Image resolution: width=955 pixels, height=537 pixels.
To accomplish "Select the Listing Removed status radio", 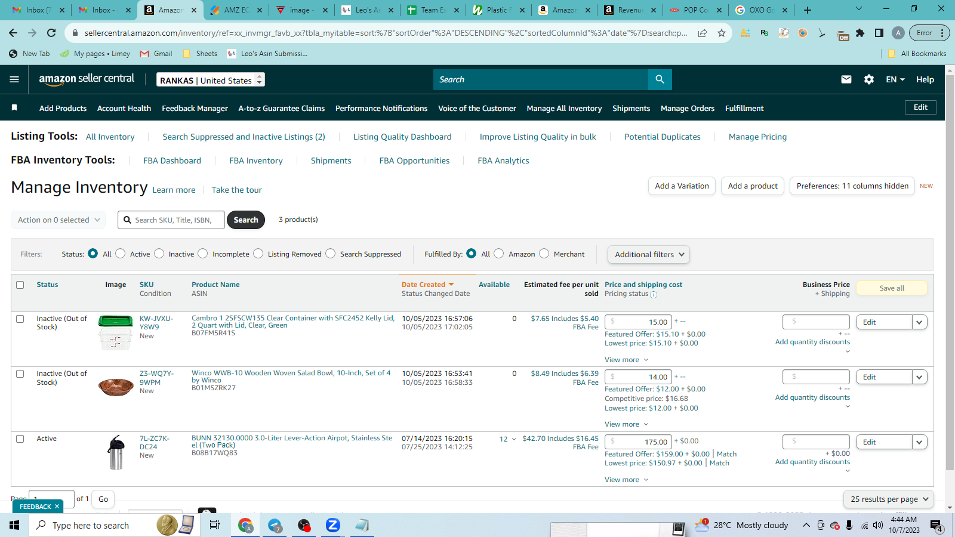I will point(258,254).
